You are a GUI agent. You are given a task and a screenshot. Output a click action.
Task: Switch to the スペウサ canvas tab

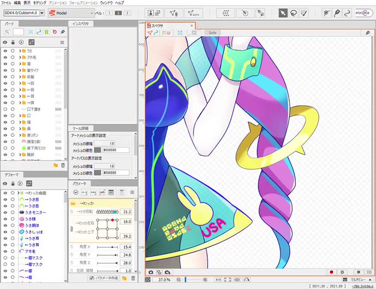tap(170, 25)
